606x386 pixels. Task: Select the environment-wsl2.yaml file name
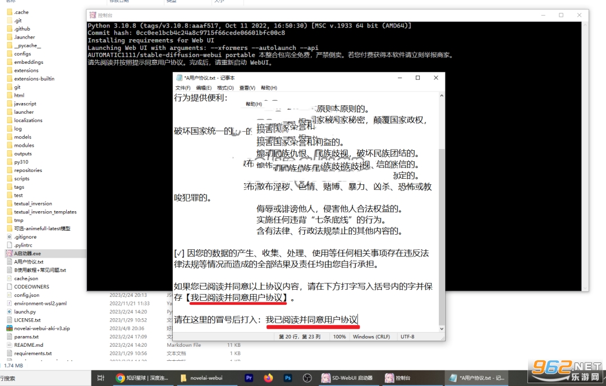click(x=40, y=303)
